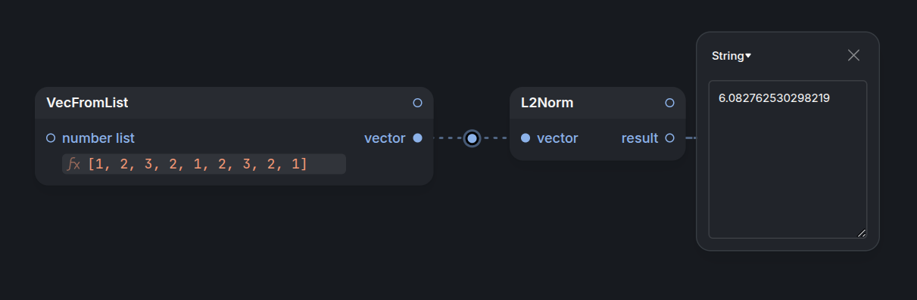This screenshot has height=300, width=917.
Task: Click the fx expression icon
Action: click(x=73, y=164)
